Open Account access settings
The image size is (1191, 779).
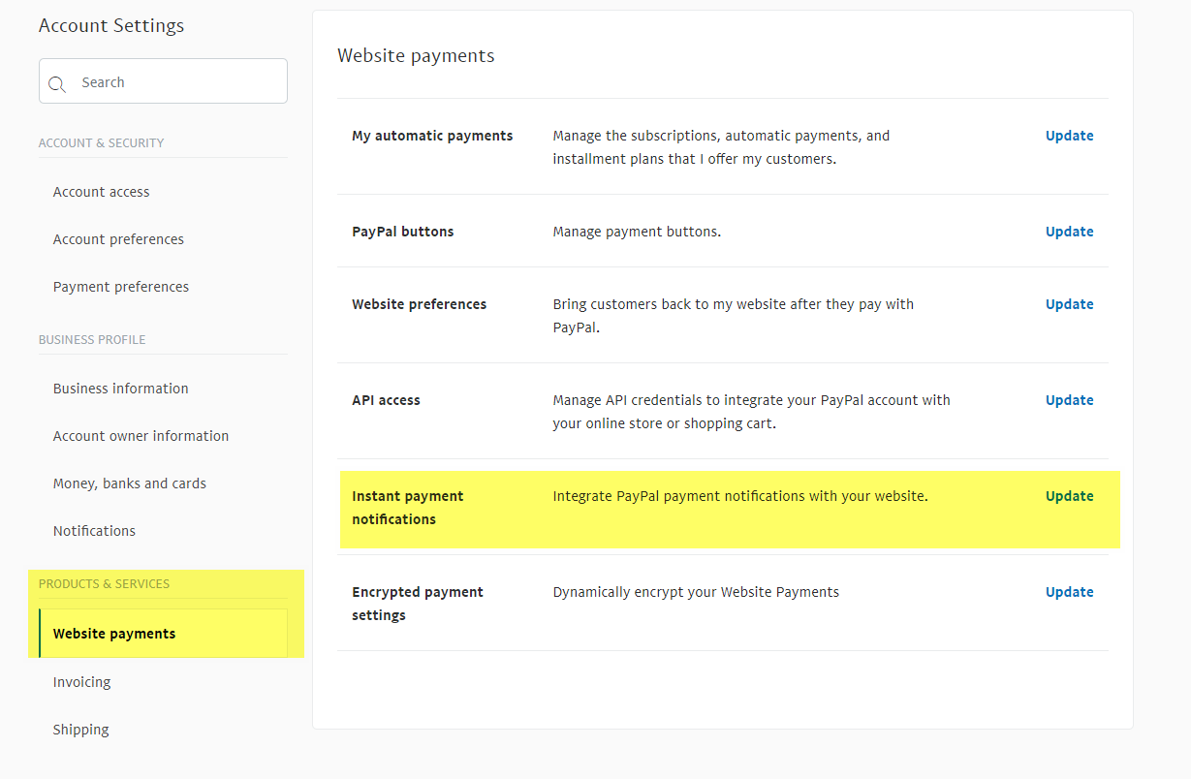click(102, 192)
